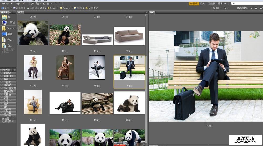Image resolution: width=263 pixels, height=146 pixels.
Task: Click the Rotate counterclockwise icon
Action: click(x=56, y=4)
